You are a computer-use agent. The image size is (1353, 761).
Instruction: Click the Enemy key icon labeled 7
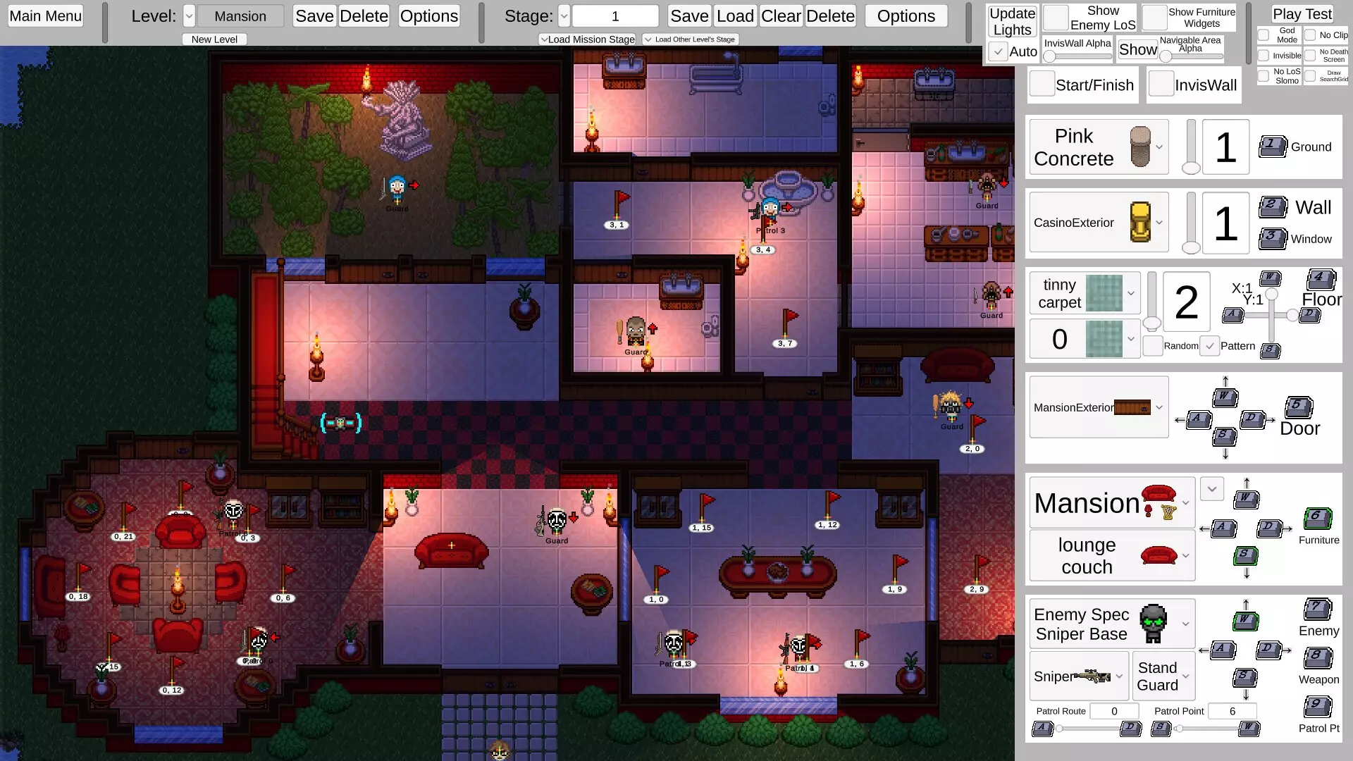(1317, 609)
